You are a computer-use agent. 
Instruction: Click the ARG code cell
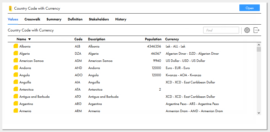[78, 104]
